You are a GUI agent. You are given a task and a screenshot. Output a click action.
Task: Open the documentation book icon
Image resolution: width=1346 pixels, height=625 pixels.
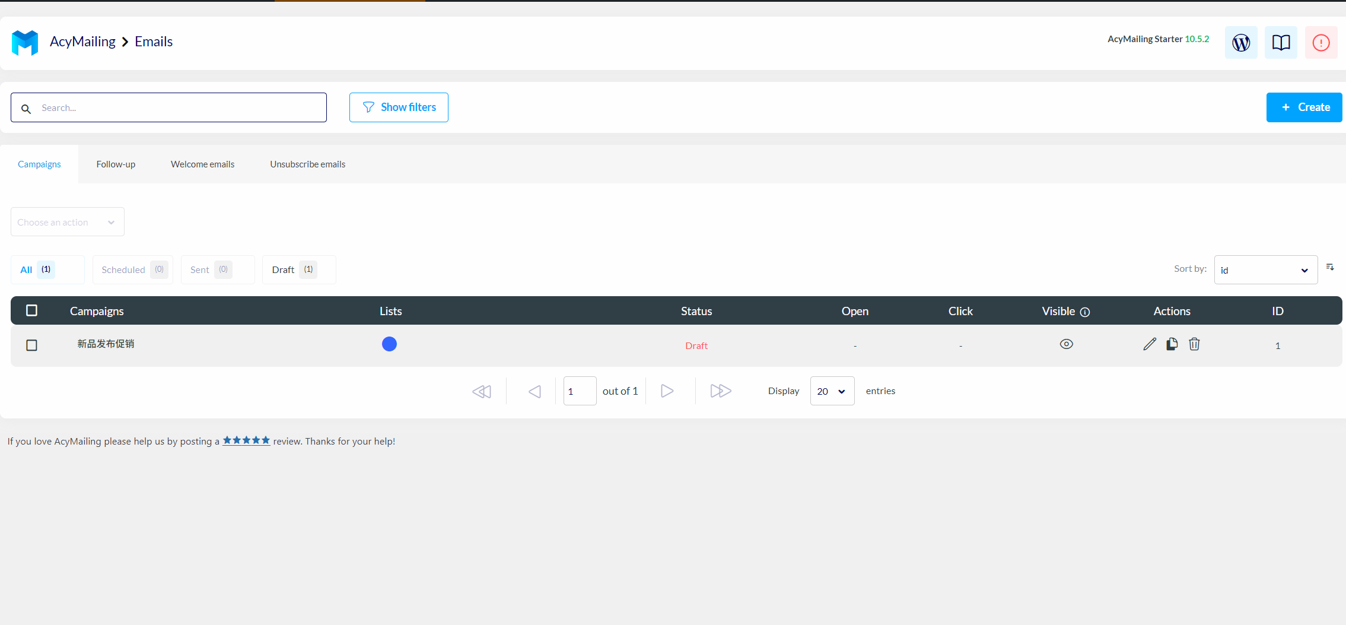tap(1281, 43)
